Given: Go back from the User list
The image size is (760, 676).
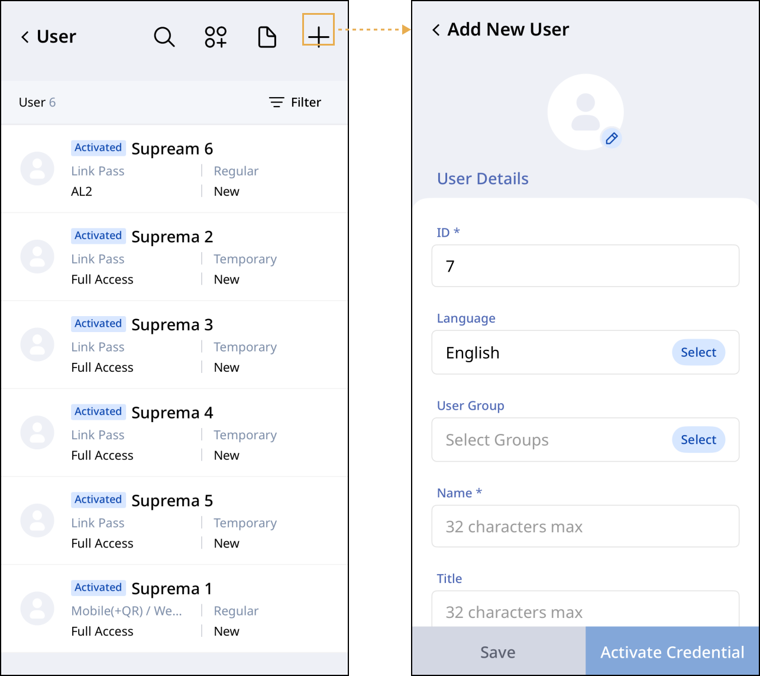Looking at the screenshot, I should pyautogui.click(x=25, y=37).
